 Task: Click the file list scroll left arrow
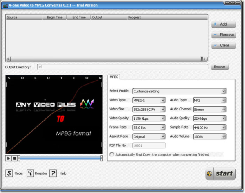click(x=8, y=59)
